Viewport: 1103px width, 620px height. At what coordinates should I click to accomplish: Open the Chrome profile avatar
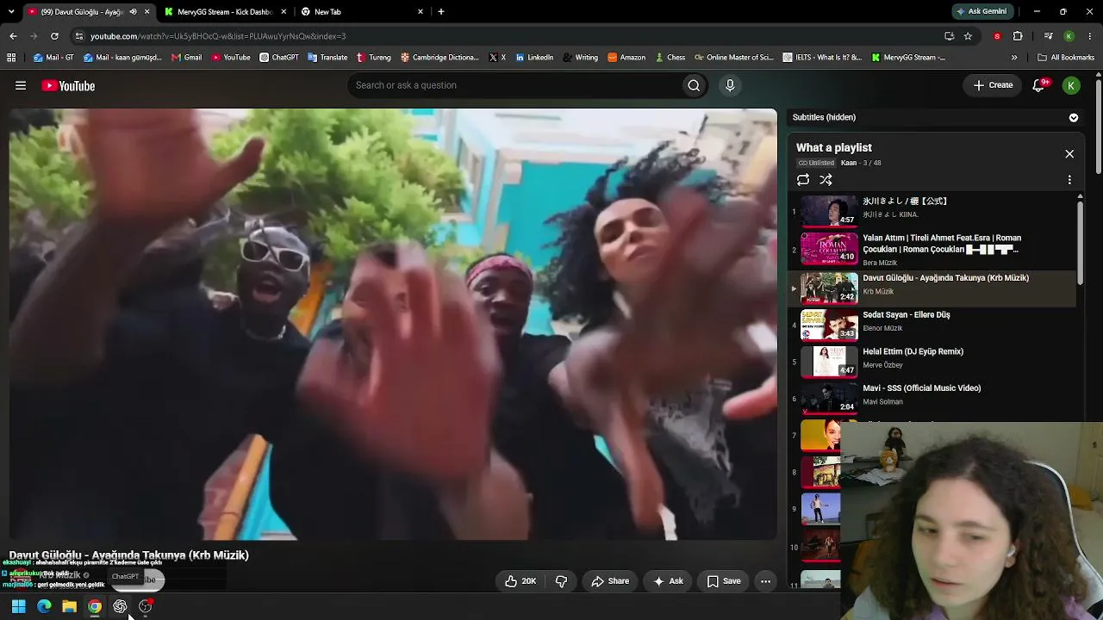click(x=1069, y=36)
